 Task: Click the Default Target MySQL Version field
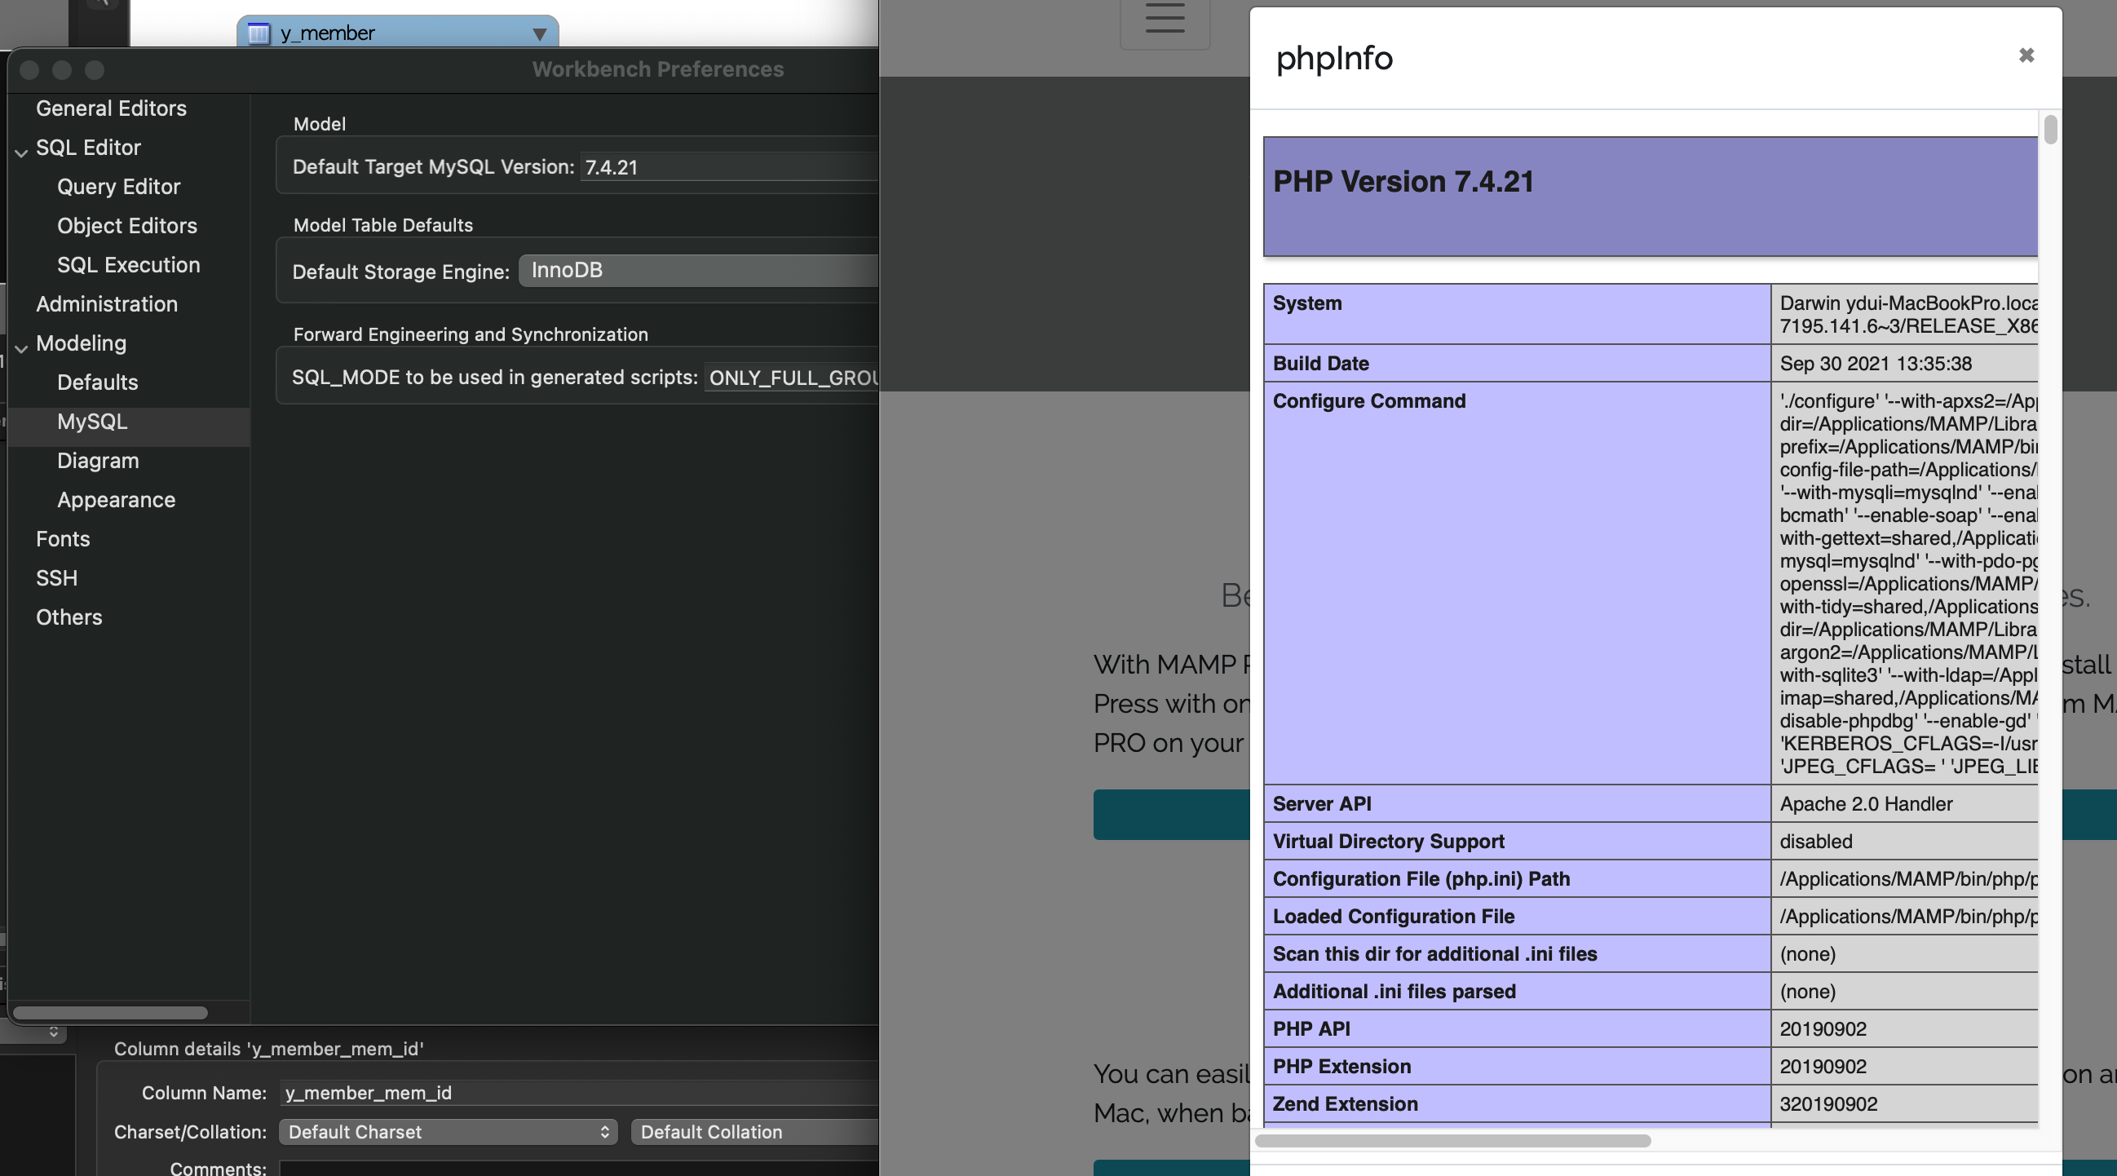tap(728, 167)
